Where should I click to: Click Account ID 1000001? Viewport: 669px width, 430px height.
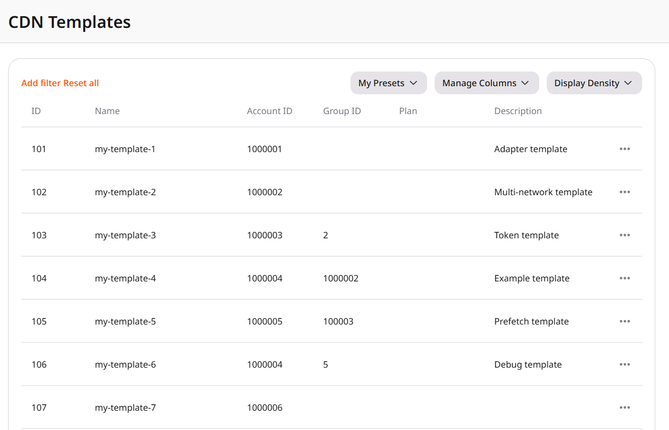265,149
